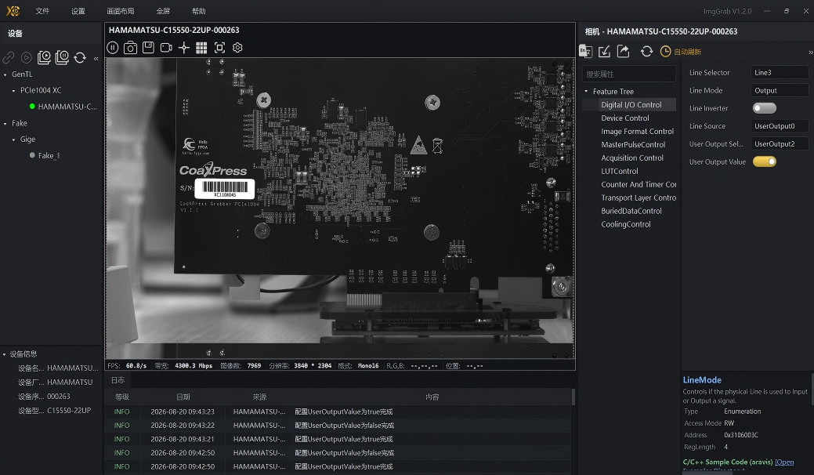Sort log by 等级 column header
The height and width of the screenshot is (475, 814).
(x=122, y=397)
